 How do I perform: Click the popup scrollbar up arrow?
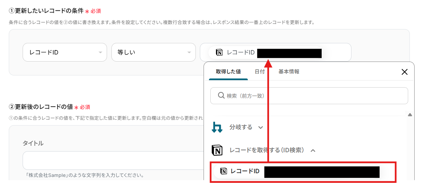410,115
